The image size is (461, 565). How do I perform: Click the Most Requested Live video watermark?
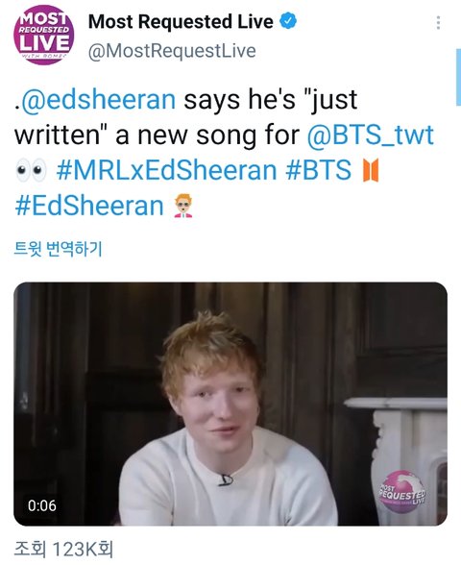(x=401, y=491)
